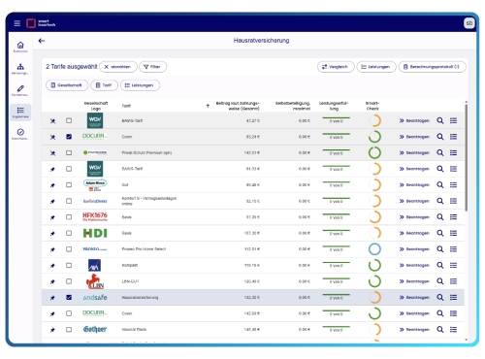Click abwählen to deselect tariffs

(118, 67)
